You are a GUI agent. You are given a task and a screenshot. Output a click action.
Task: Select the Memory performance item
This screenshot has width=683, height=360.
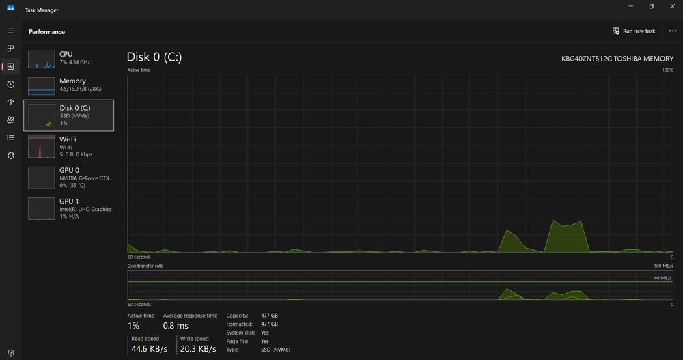[x=69, y=85]
